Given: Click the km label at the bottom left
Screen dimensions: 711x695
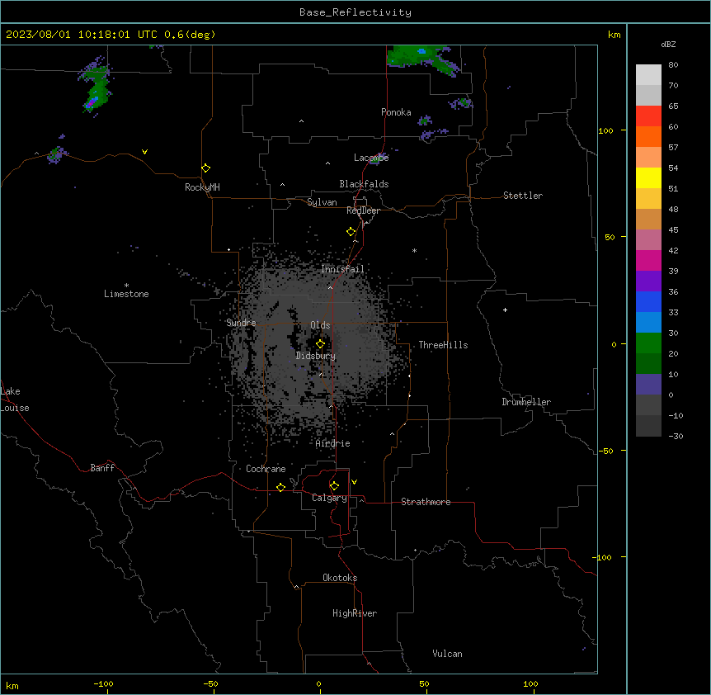Looking at the screenshot, I should (12, 685).
